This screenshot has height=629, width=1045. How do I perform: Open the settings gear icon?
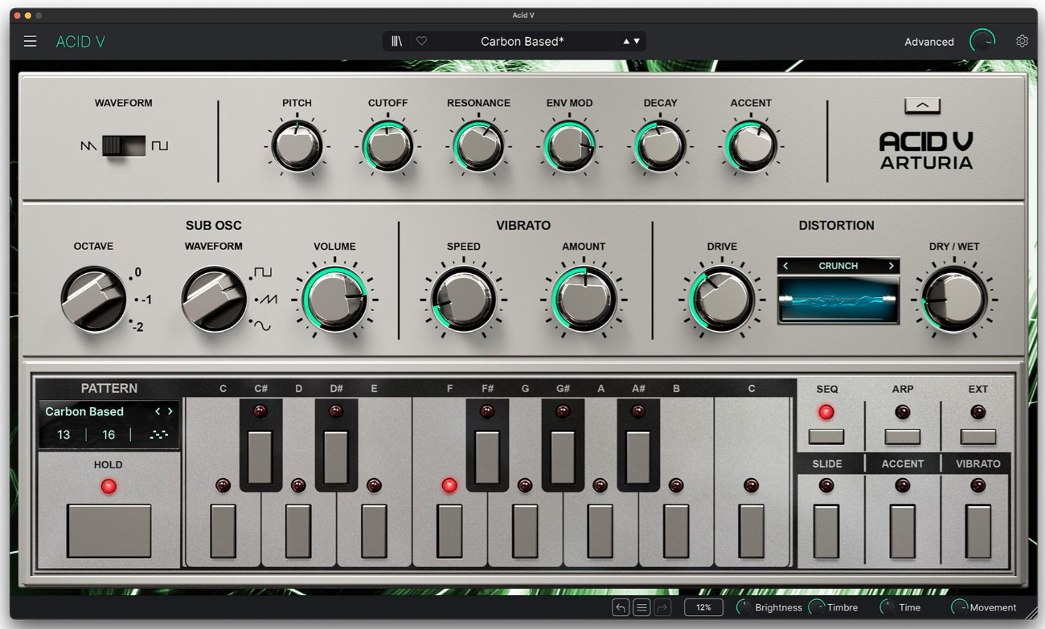(1022, 42)
